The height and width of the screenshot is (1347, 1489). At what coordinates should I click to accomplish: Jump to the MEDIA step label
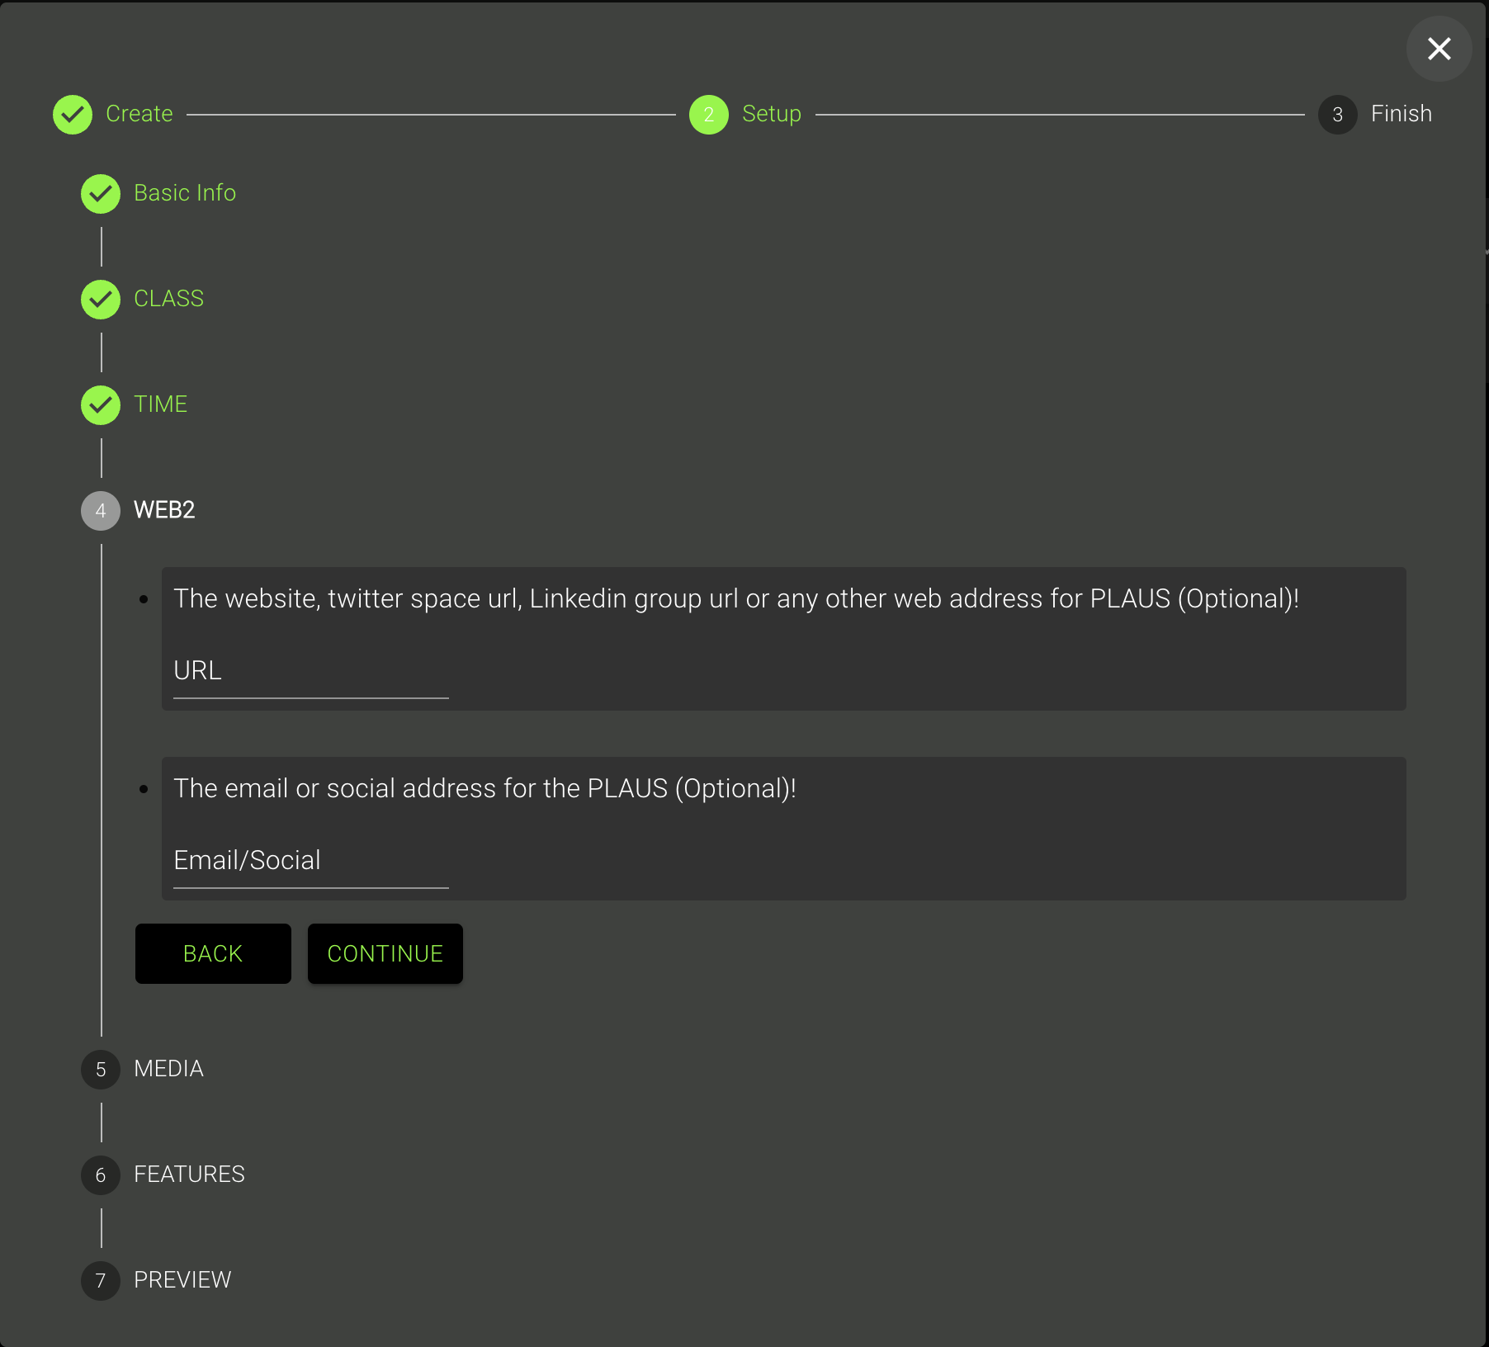click(x=168, y=1069)
